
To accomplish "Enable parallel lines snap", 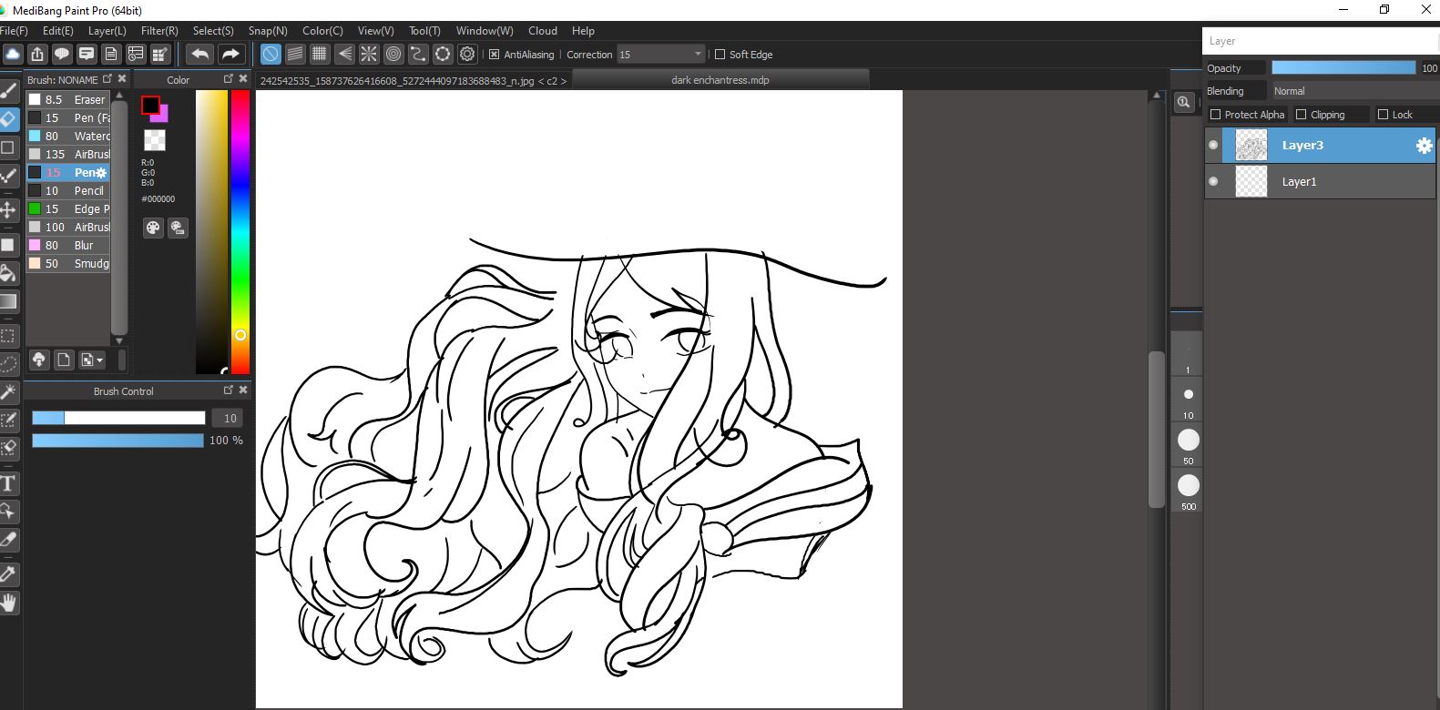I will [295, 54].
